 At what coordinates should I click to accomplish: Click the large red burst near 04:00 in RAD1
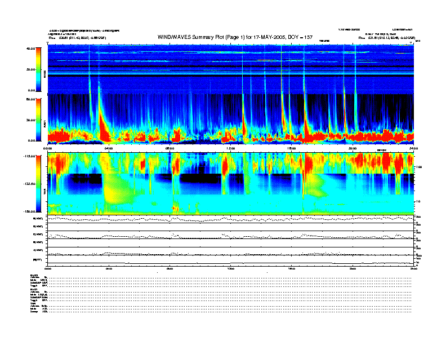(x=105, y=128)
